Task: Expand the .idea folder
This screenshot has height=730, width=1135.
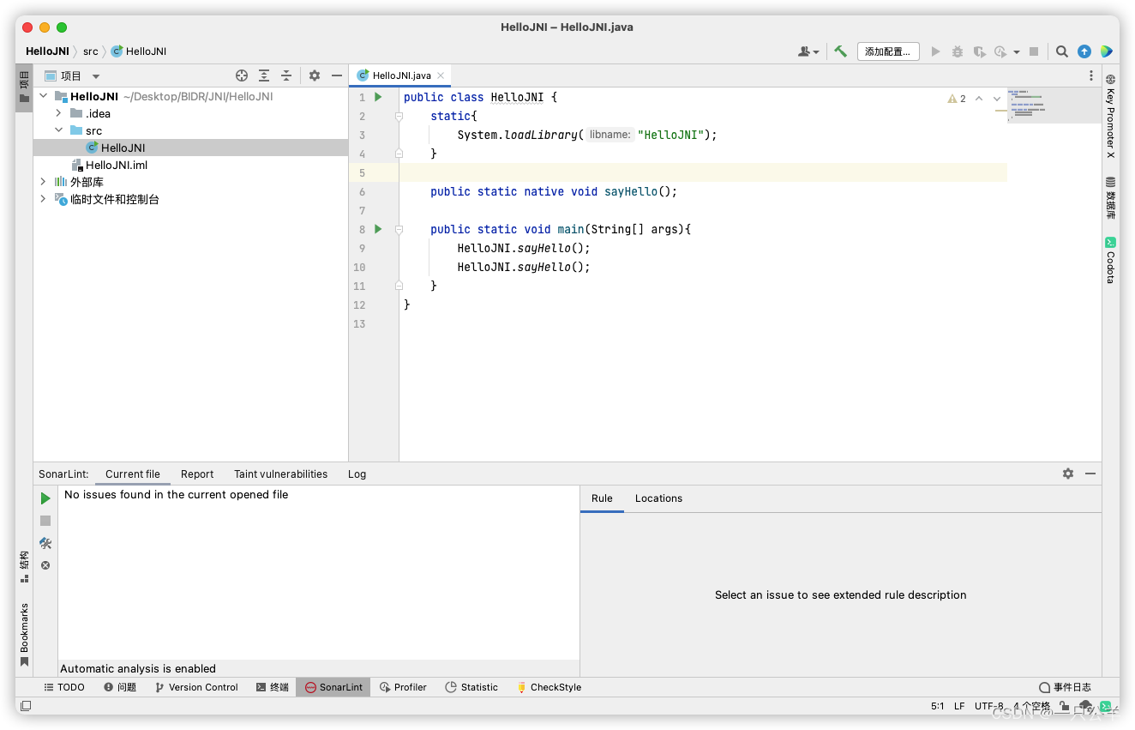Action: [58, 113]
